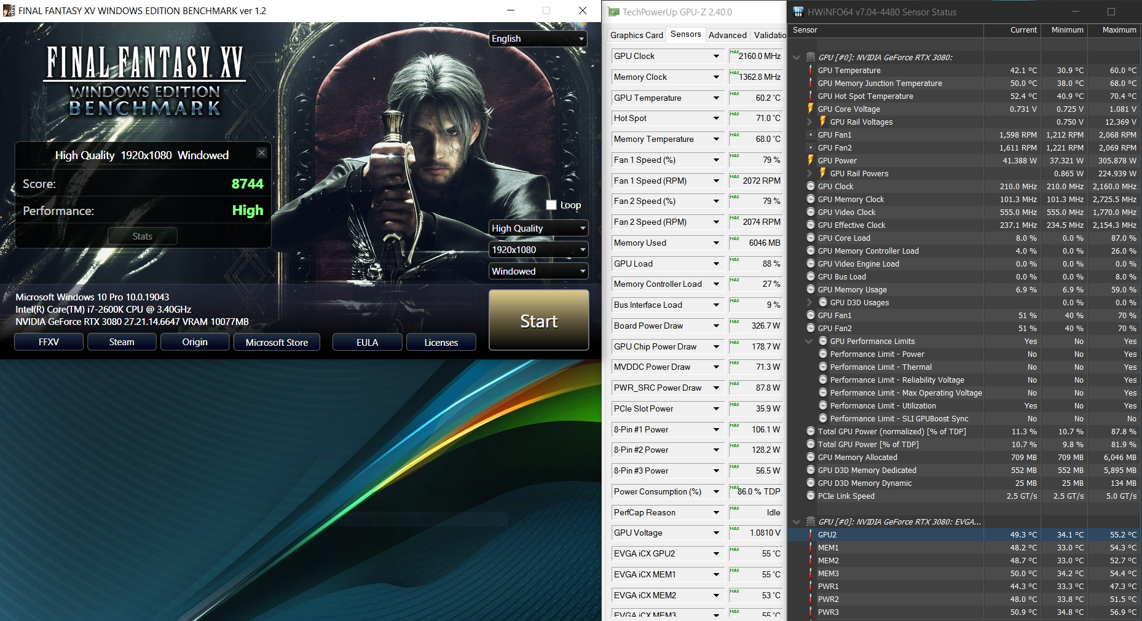Viewport: 1142px width, 621px height.
Task: Select the GPU2 temperature sensor row
Action: (827, 535)
